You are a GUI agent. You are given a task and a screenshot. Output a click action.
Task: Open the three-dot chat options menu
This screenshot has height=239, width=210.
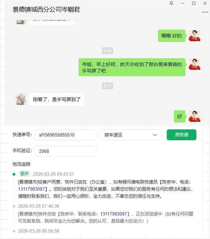pos(205,12)
